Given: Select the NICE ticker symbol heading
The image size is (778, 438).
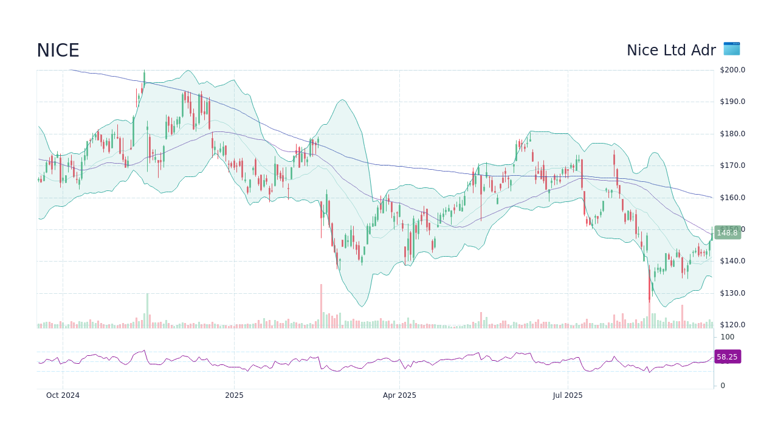Looking at the screenshot, I should tap(58, 50).
